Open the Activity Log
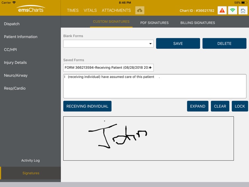Screen dimensions: 249x187 [30, 160]
